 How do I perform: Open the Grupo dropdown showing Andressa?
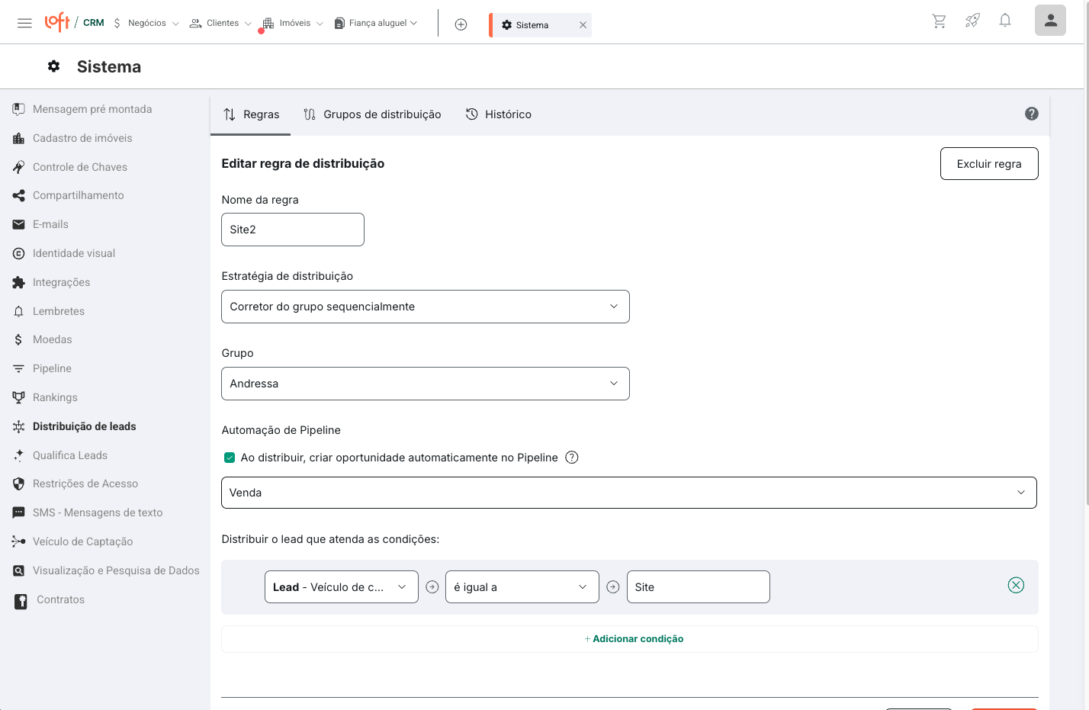(x=425, y=384)
